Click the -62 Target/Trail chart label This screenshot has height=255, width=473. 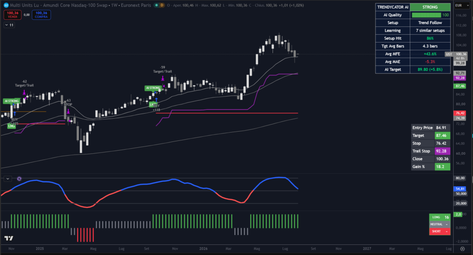(24, 83)
